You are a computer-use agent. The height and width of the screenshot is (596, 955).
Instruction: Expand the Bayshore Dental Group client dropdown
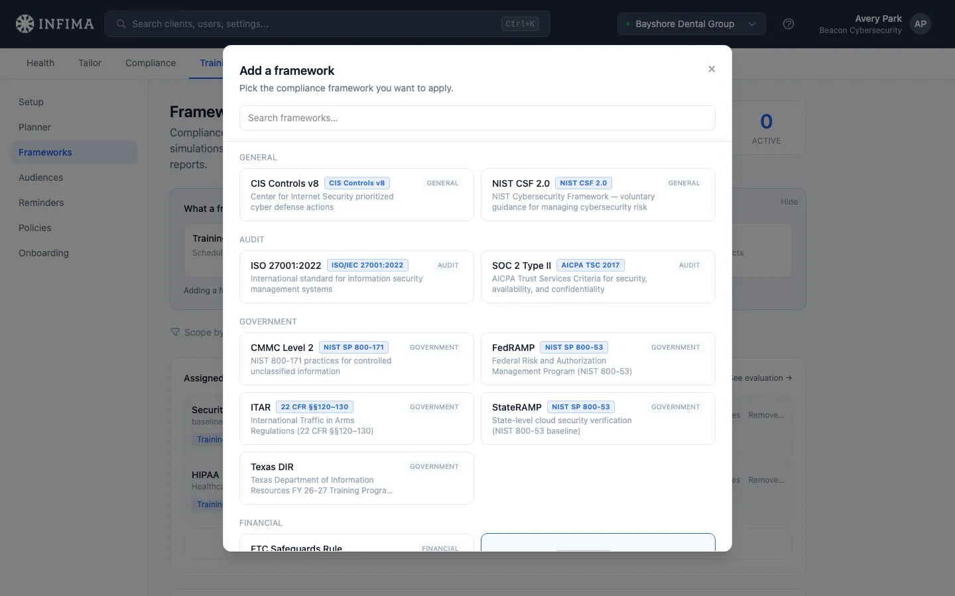(692, 24)
